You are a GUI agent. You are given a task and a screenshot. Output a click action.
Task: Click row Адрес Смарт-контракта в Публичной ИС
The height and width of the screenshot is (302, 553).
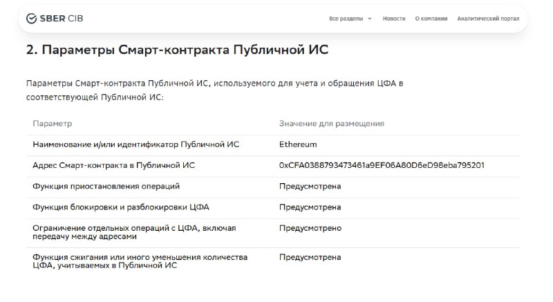pyautogui.click(x=273, y=165)
